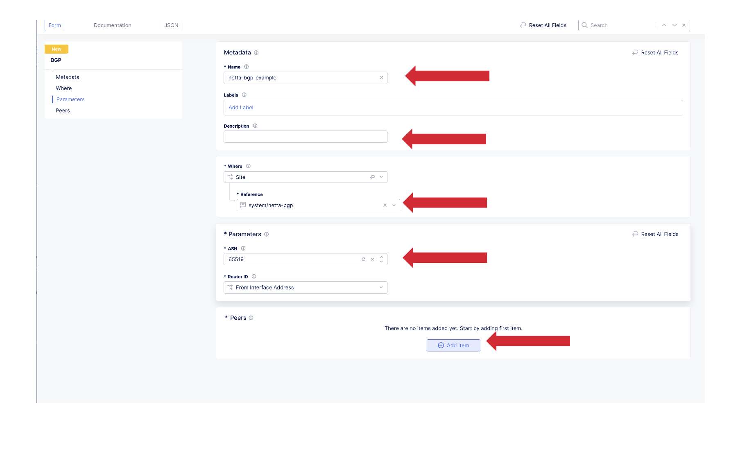Click the Reference object icon

click(x=243, y=205)
